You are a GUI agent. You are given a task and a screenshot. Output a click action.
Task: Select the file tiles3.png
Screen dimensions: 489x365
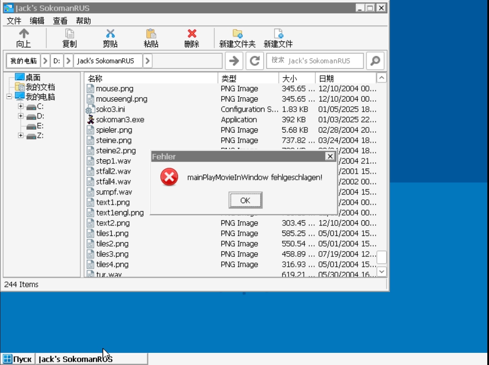point(112,254)
